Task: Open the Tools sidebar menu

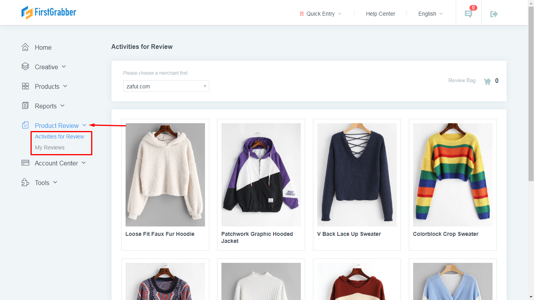Action: tap(42, 183)
